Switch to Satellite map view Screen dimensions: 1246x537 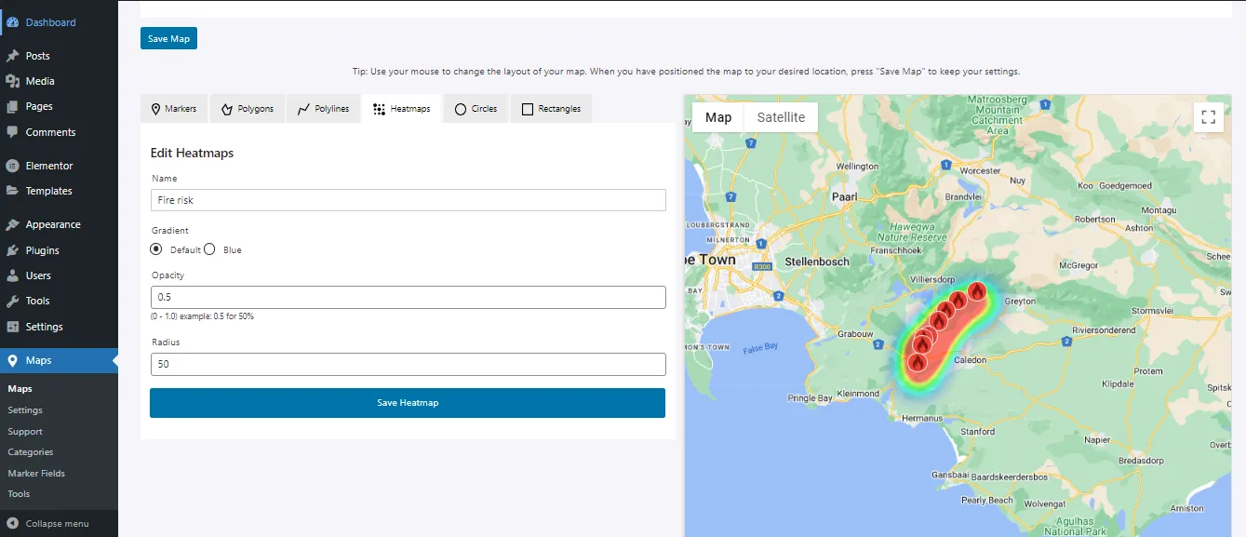(781, 116)
